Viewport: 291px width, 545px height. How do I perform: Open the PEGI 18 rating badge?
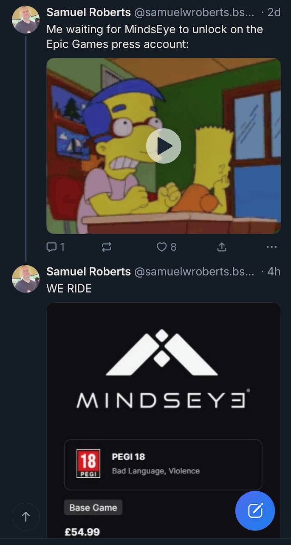pos(88,464)
